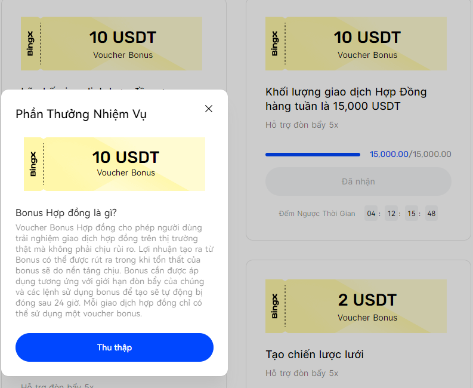Click the 15,000.00/15,000.00 progress text
This screenshot has width=473, height=388.
(x=410, y=155)
